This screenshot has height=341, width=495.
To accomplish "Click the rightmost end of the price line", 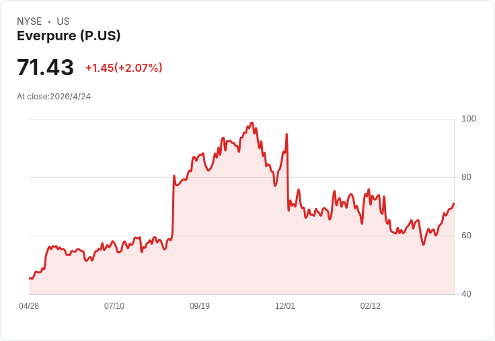I will click(454, 203).
